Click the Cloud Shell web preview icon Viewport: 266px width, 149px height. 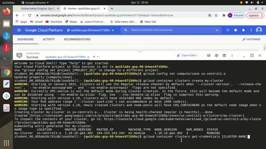[x=224, y=55]
